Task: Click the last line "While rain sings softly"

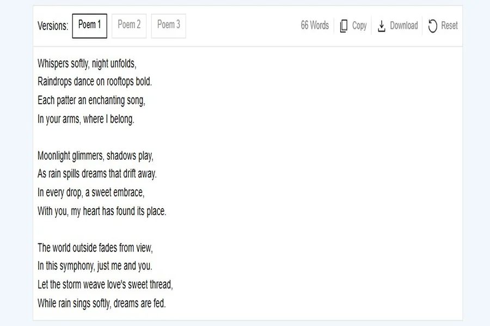Action: point(102,303)
